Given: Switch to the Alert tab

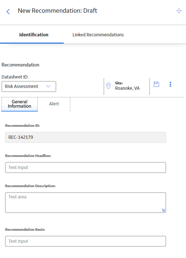Looking at the screenshot, I should pos(54,104).
